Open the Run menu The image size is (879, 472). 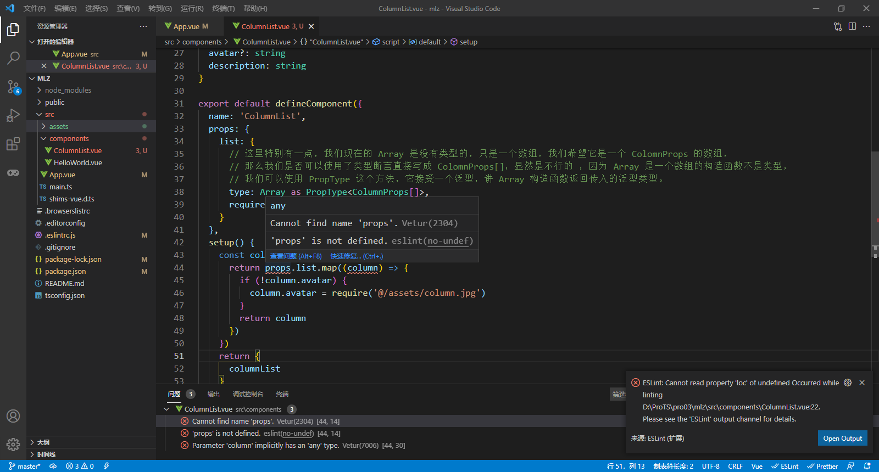192,8
